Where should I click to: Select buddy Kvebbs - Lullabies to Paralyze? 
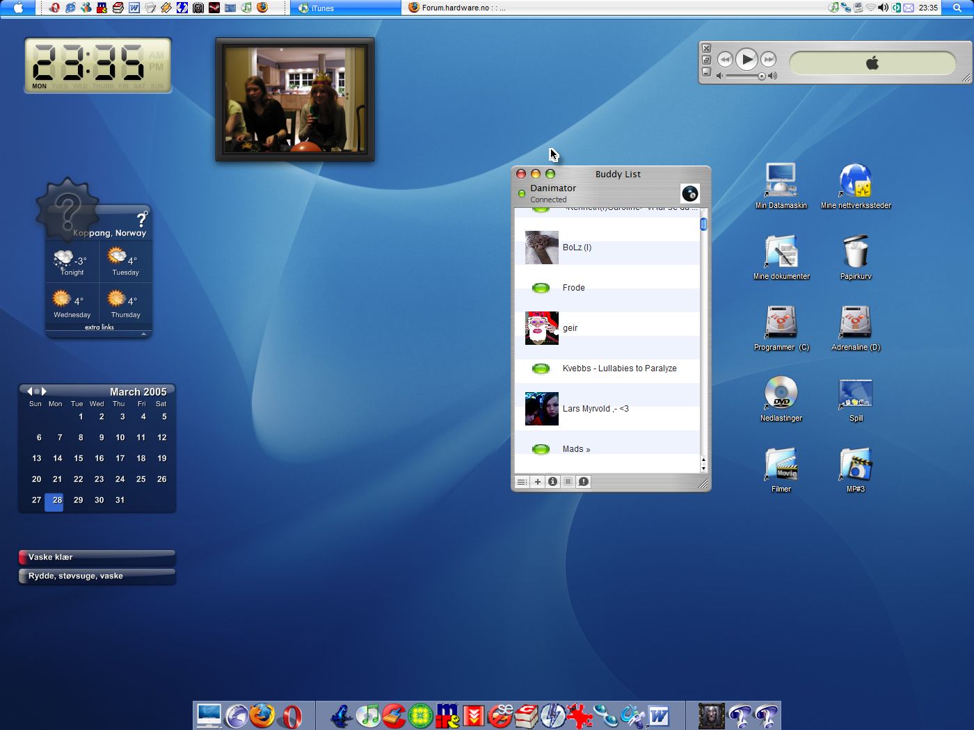607,368
